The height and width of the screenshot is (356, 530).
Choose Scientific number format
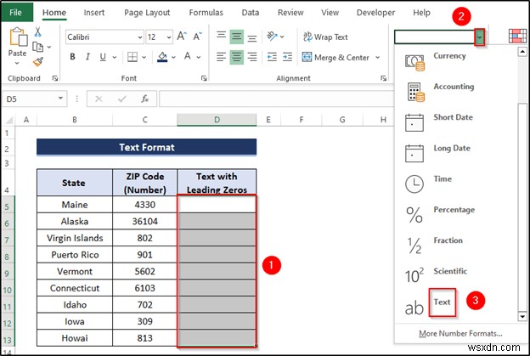coord(455,276)
